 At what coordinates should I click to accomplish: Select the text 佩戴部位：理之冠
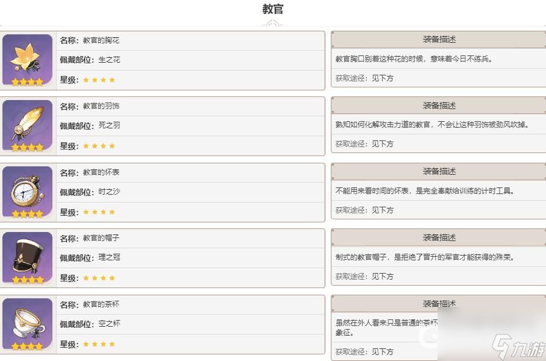pos(90,257)
